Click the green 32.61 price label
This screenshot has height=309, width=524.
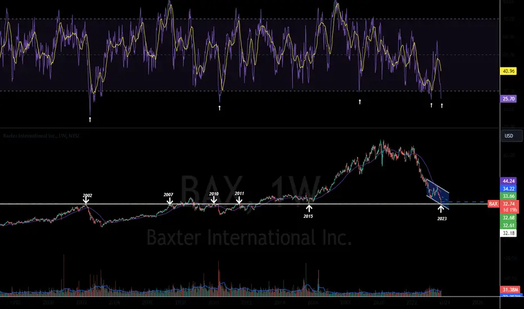pos(508,225)
